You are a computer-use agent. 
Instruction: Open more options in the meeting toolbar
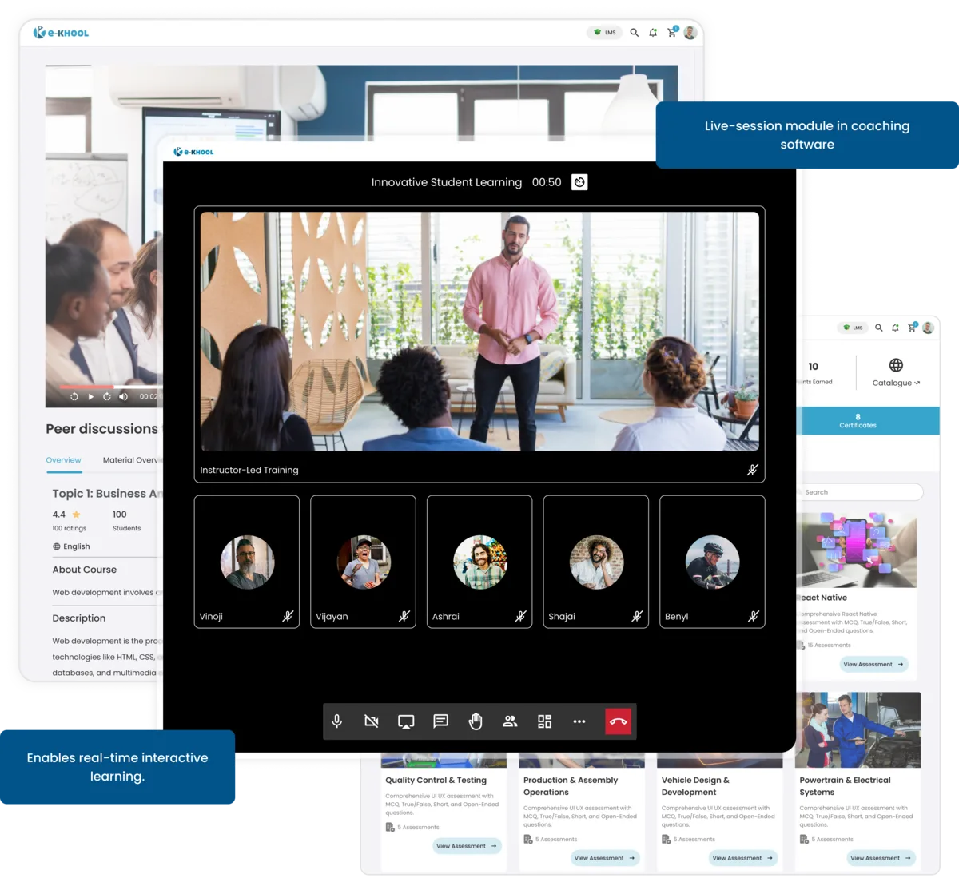coord(579,721)
